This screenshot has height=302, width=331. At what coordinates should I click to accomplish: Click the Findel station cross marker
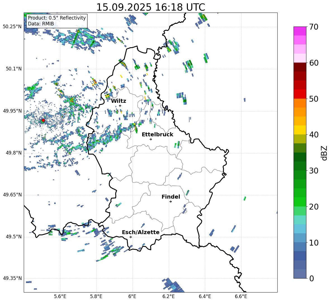click(x=171, y=202)
